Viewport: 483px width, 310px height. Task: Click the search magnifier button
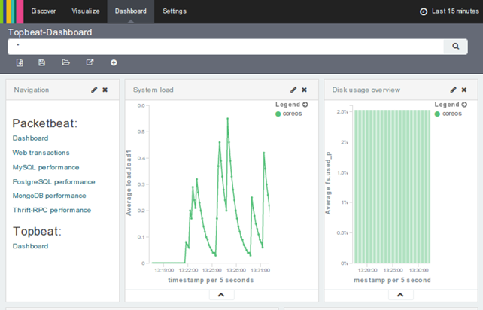(455, 47)
